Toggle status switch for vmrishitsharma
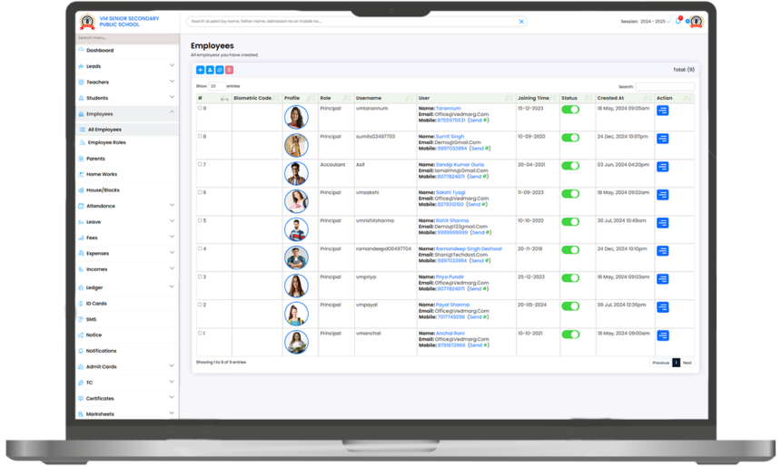The height and width of the screenshot is (466, 781). coord(570,222)
